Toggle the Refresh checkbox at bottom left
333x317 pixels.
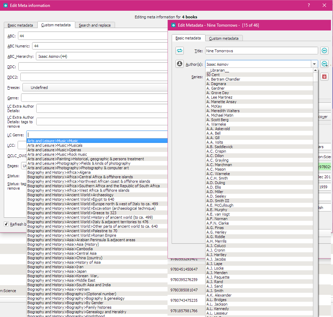[x=6, y=224]
